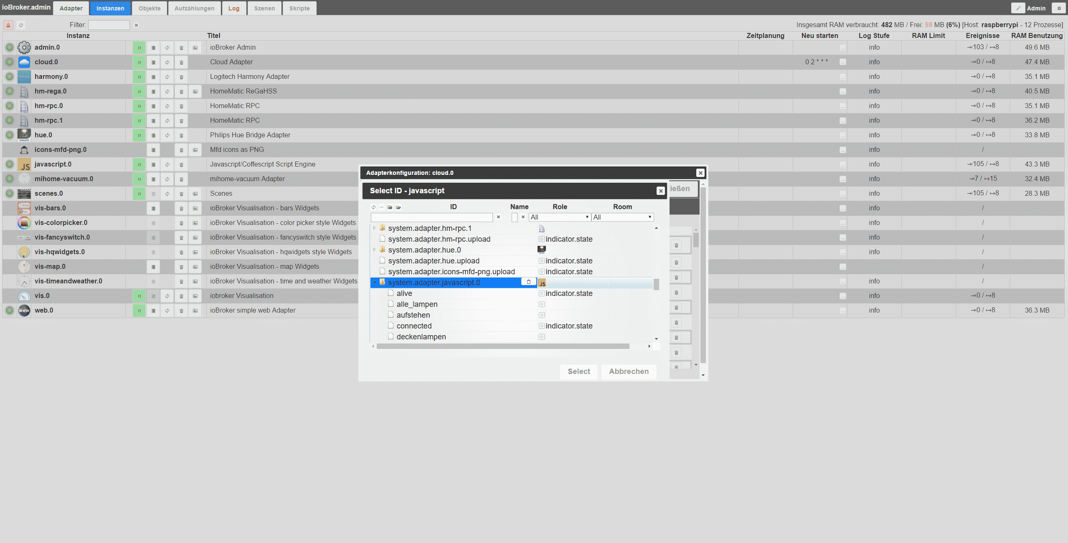Restart the hue.0 instance
Screen dimensions: 1068x543
pyautogui.click(x=167, y=135)
